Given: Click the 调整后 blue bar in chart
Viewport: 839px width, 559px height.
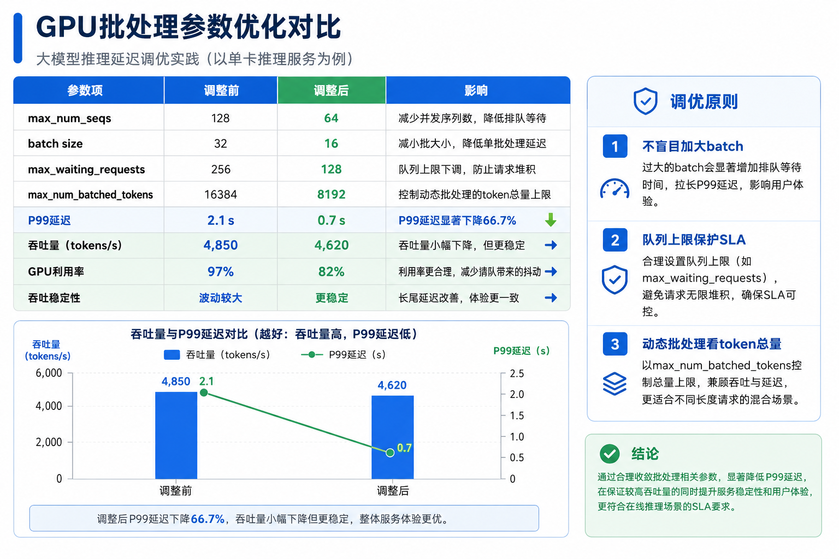Looking at the screenshot, I should click(392, 437).
